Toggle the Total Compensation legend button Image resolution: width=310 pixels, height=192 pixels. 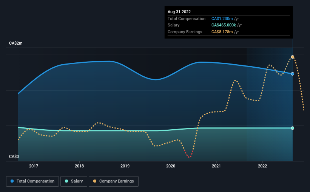tap(32, 181)
